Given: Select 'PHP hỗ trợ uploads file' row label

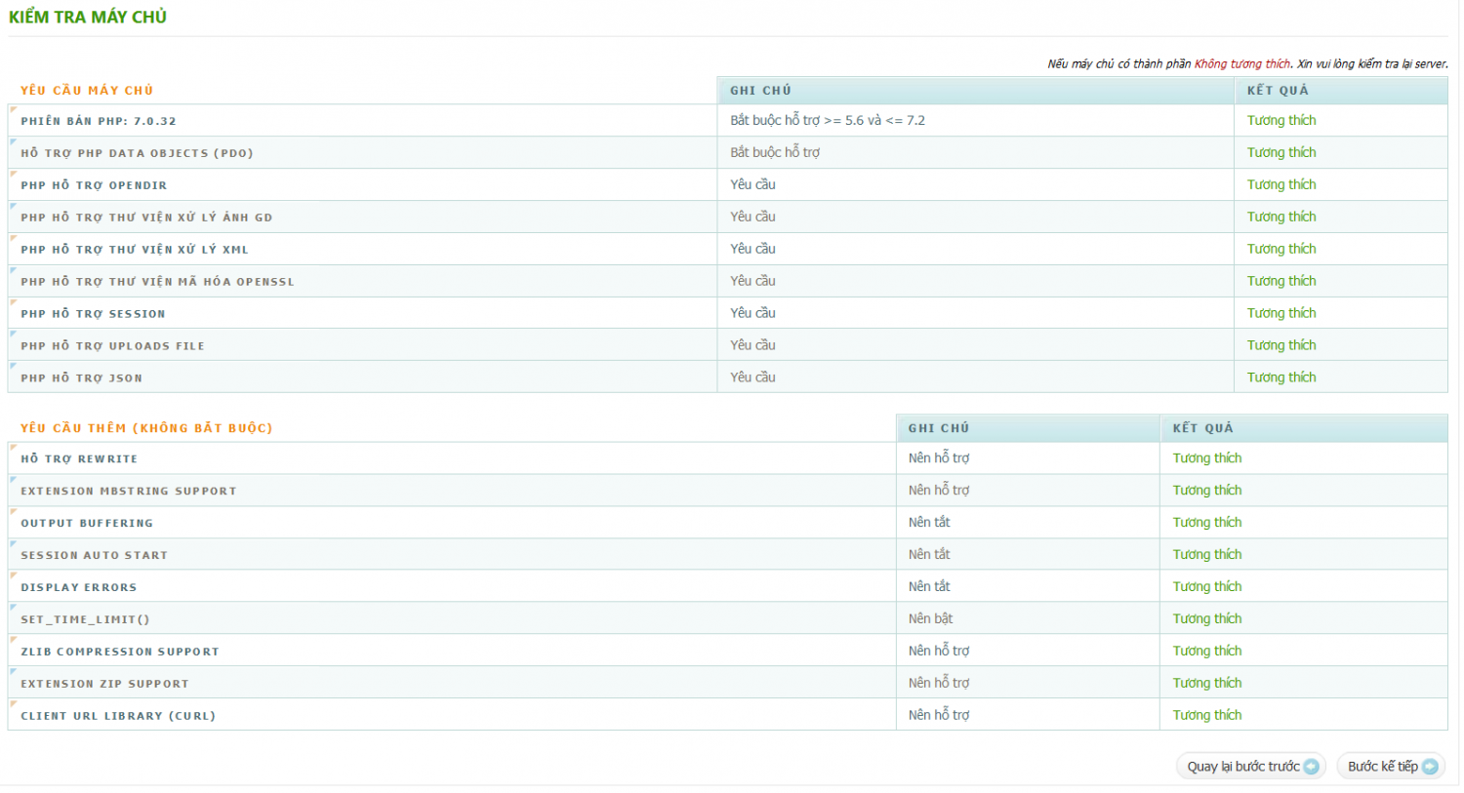Looking at the screenshot, I should (x=112, y=346).
